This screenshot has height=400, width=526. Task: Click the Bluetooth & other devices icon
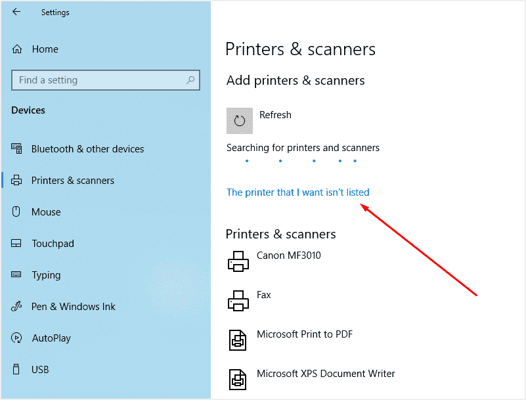pos(16,148)
